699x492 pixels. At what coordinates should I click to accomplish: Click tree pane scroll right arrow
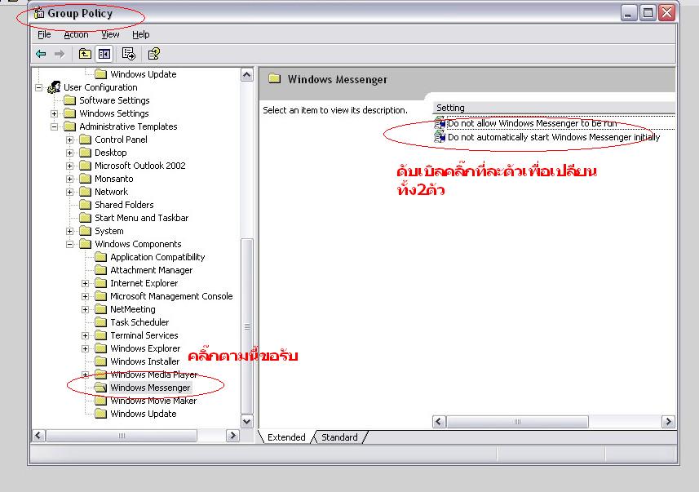[232, 436]
